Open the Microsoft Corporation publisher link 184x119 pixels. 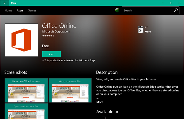coord(56,32)
